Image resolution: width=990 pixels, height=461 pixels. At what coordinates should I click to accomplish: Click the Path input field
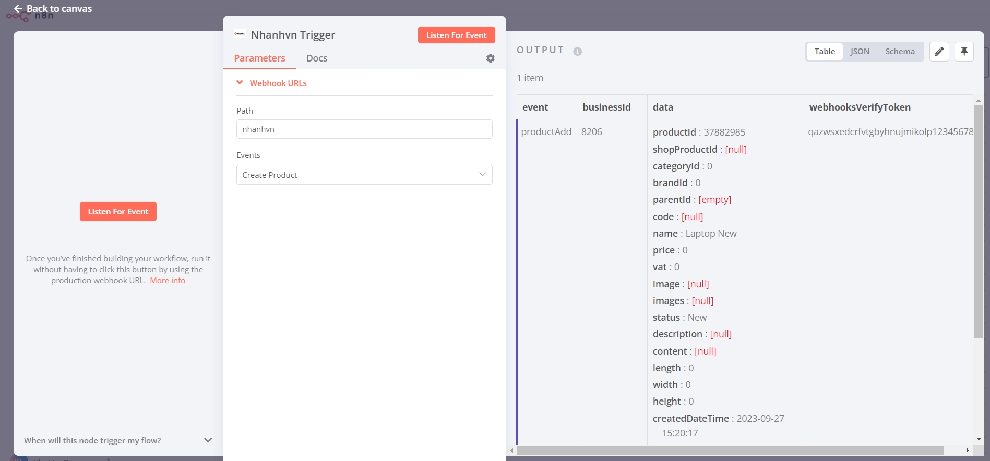coord(364,129)
